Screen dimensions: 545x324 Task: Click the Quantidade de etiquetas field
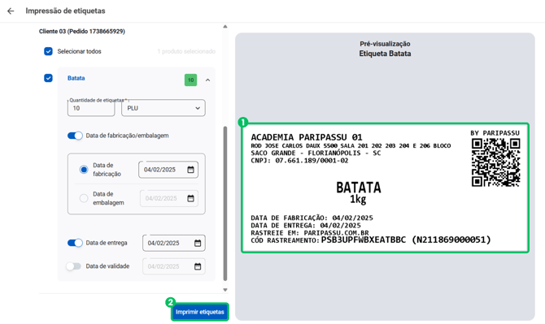click(91, 108)
